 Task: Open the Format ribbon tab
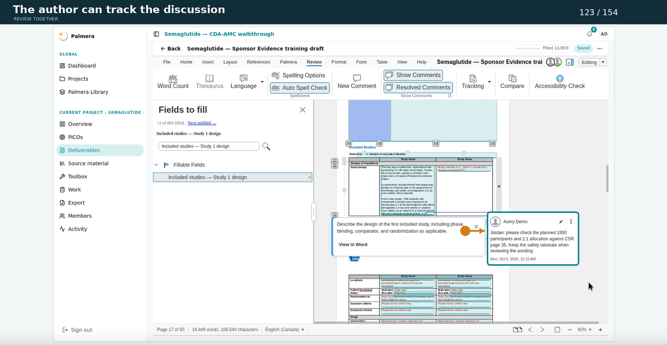pyautogui.click(x=339, y=62)
